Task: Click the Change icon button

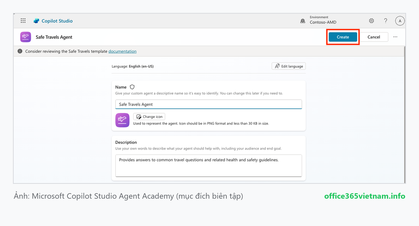Action: 149,117
